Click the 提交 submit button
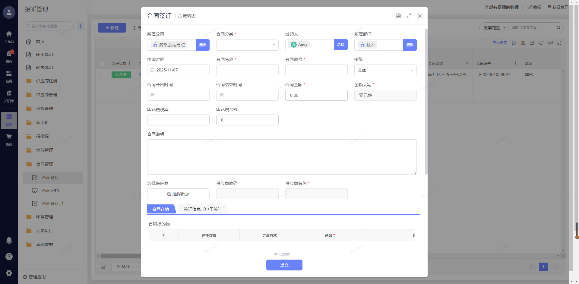This screenshot has height=284, width=579. (284, 265)
